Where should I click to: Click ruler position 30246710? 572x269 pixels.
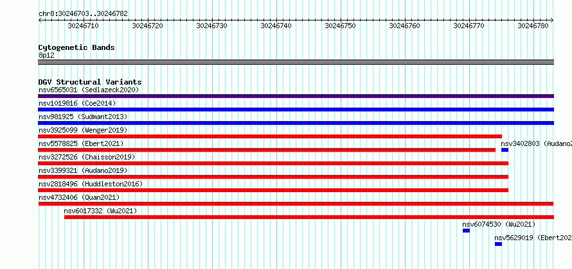coord(83,26)
